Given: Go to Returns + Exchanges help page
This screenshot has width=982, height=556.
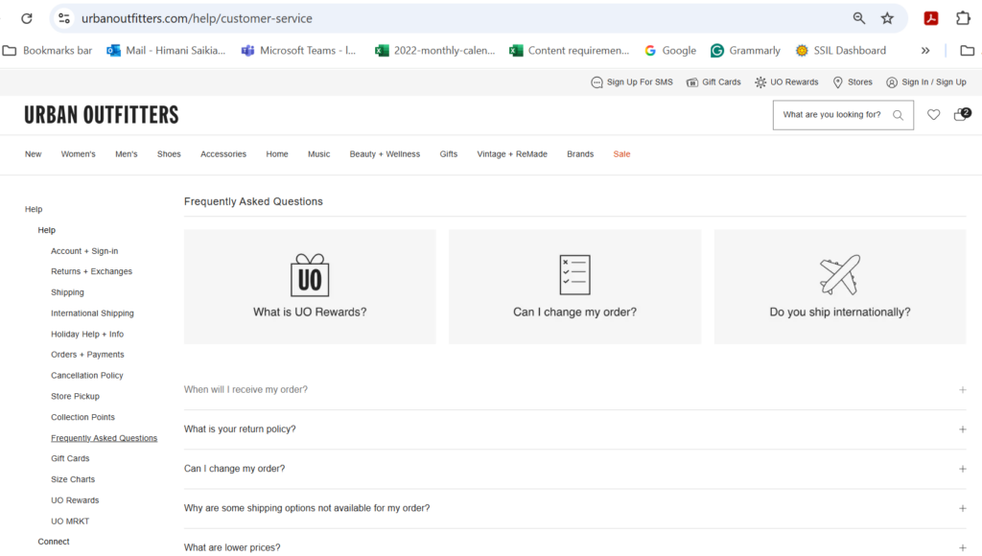Looking at the screenshot, I should [x=91, y=271].
